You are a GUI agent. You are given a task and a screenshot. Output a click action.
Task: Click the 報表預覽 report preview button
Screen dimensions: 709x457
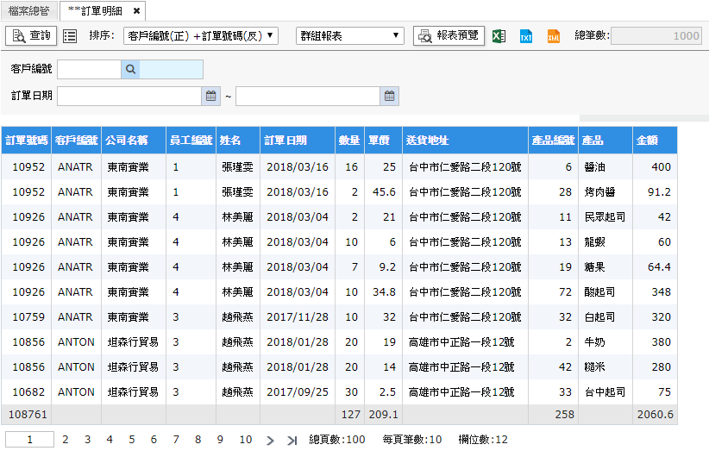(x=449, y=35)
